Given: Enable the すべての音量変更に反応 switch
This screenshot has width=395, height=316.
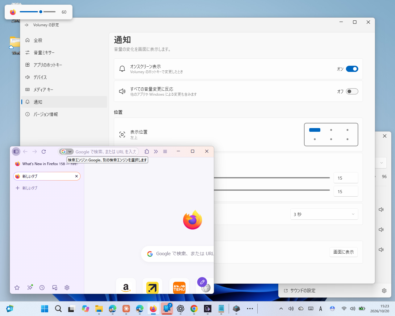Looking at the screenshot, I should click(x=352, y=91).
